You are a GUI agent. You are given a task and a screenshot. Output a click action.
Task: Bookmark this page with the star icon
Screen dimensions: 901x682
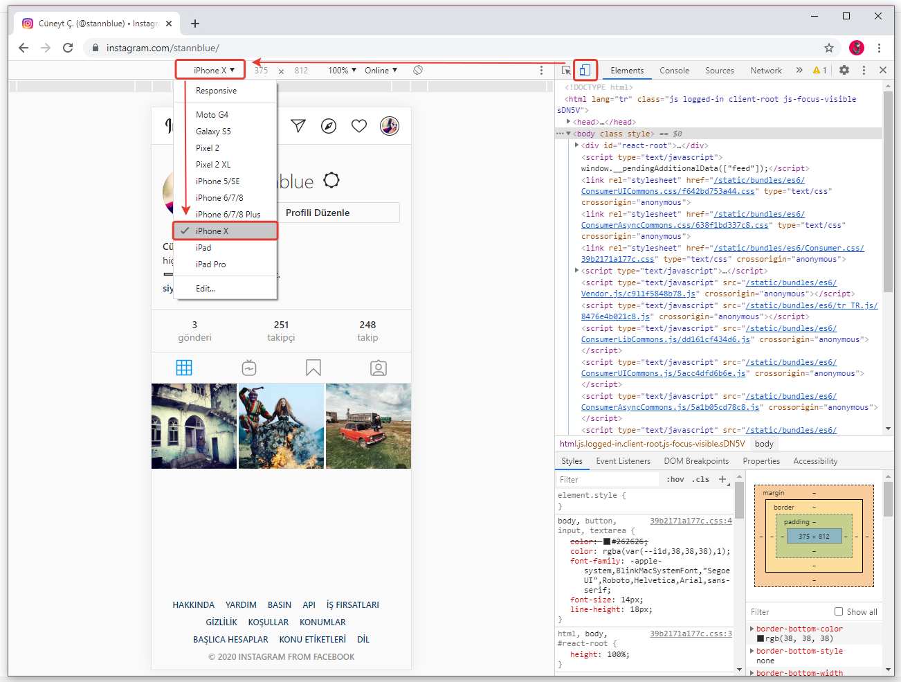pyautogui.click(x=829, y=48)
